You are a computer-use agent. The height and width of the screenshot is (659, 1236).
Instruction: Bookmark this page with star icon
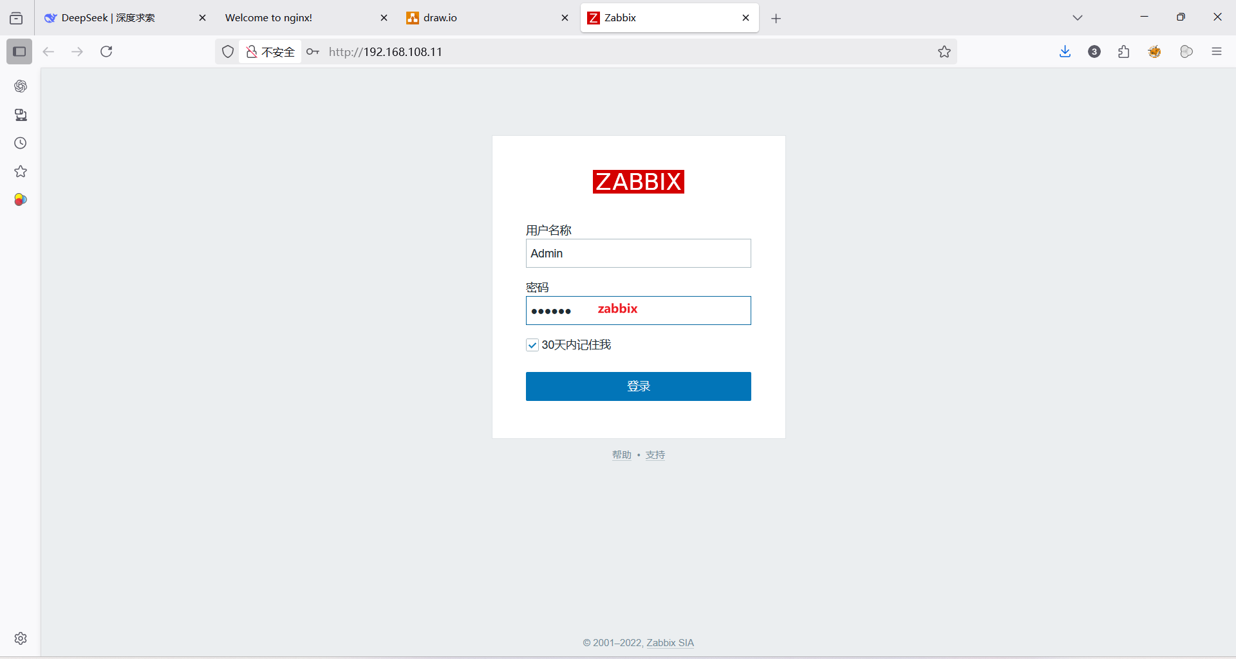pos(944,51)
